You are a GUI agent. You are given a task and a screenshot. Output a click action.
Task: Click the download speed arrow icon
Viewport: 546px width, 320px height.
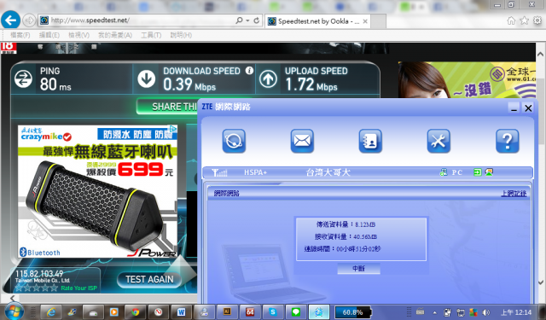tap(146, 79)
